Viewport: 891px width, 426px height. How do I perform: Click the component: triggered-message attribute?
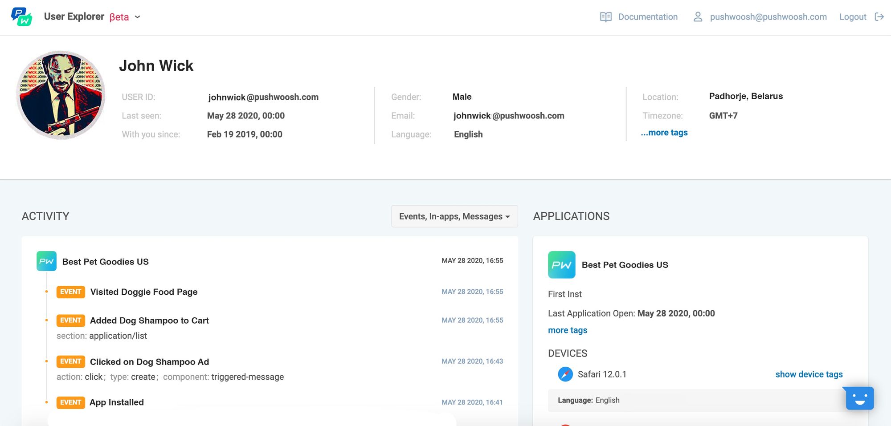coord(223,377)
